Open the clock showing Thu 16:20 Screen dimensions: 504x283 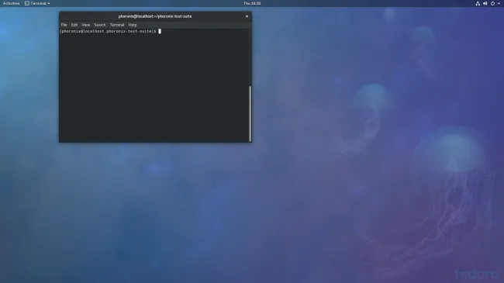[x=252, y=3]
